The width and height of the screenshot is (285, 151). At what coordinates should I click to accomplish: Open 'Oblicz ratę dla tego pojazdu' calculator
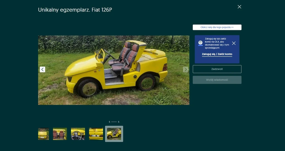tap(217, 27)
